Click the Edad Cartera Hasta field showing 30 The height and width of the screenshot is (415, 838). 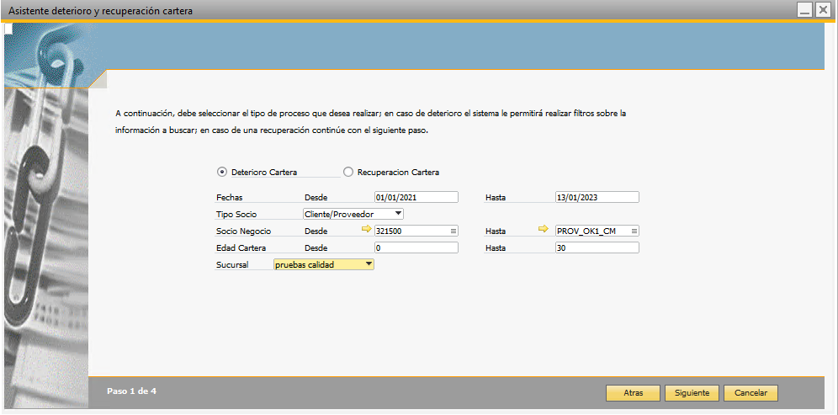(597, 247)
